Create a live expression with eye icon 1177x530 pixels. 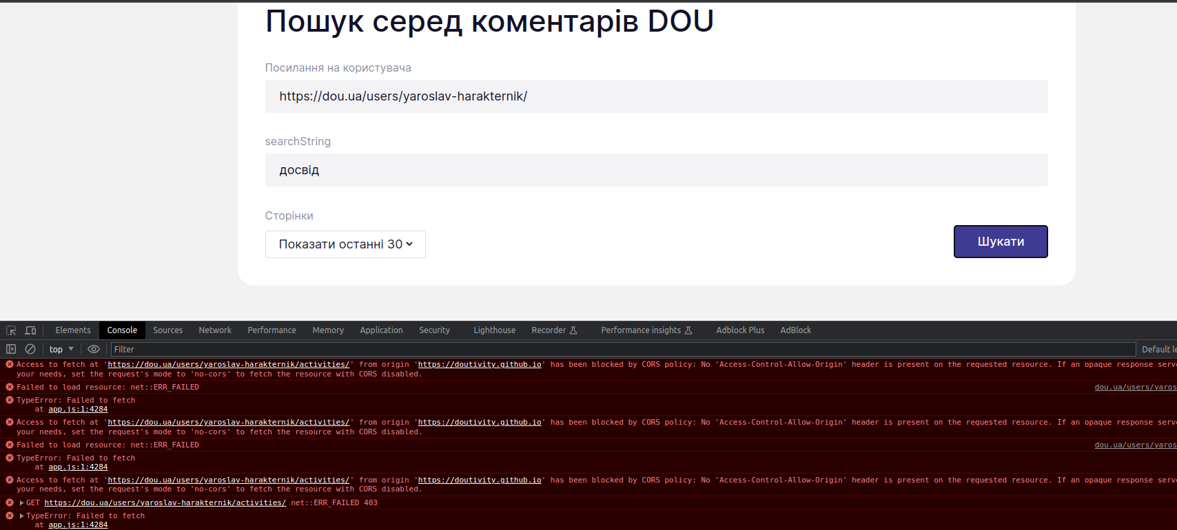point(94,349)
